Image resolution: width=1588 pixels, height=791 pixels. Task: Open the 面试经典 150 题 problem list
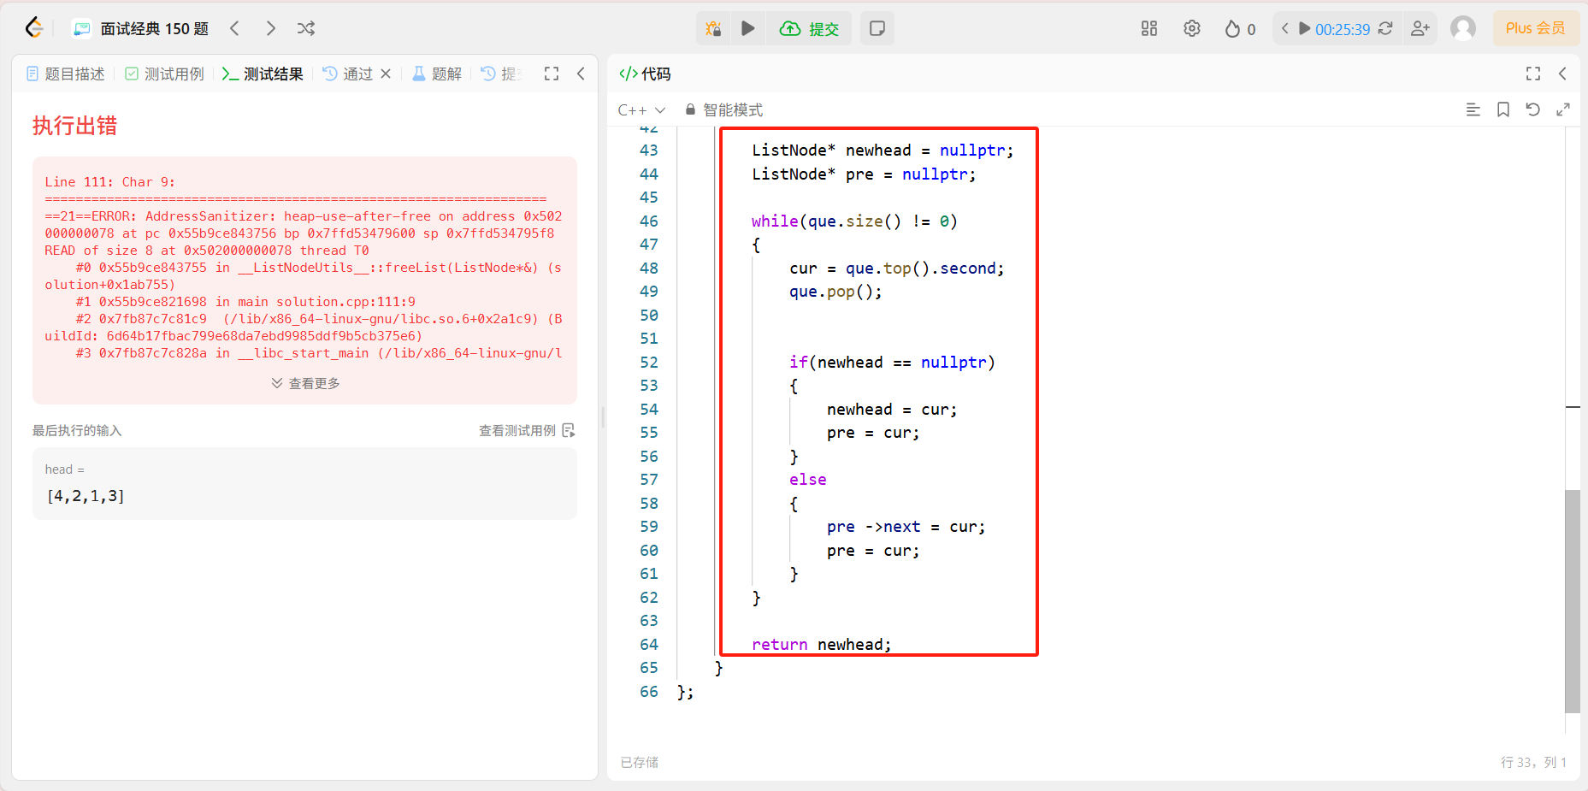[142, 28]
